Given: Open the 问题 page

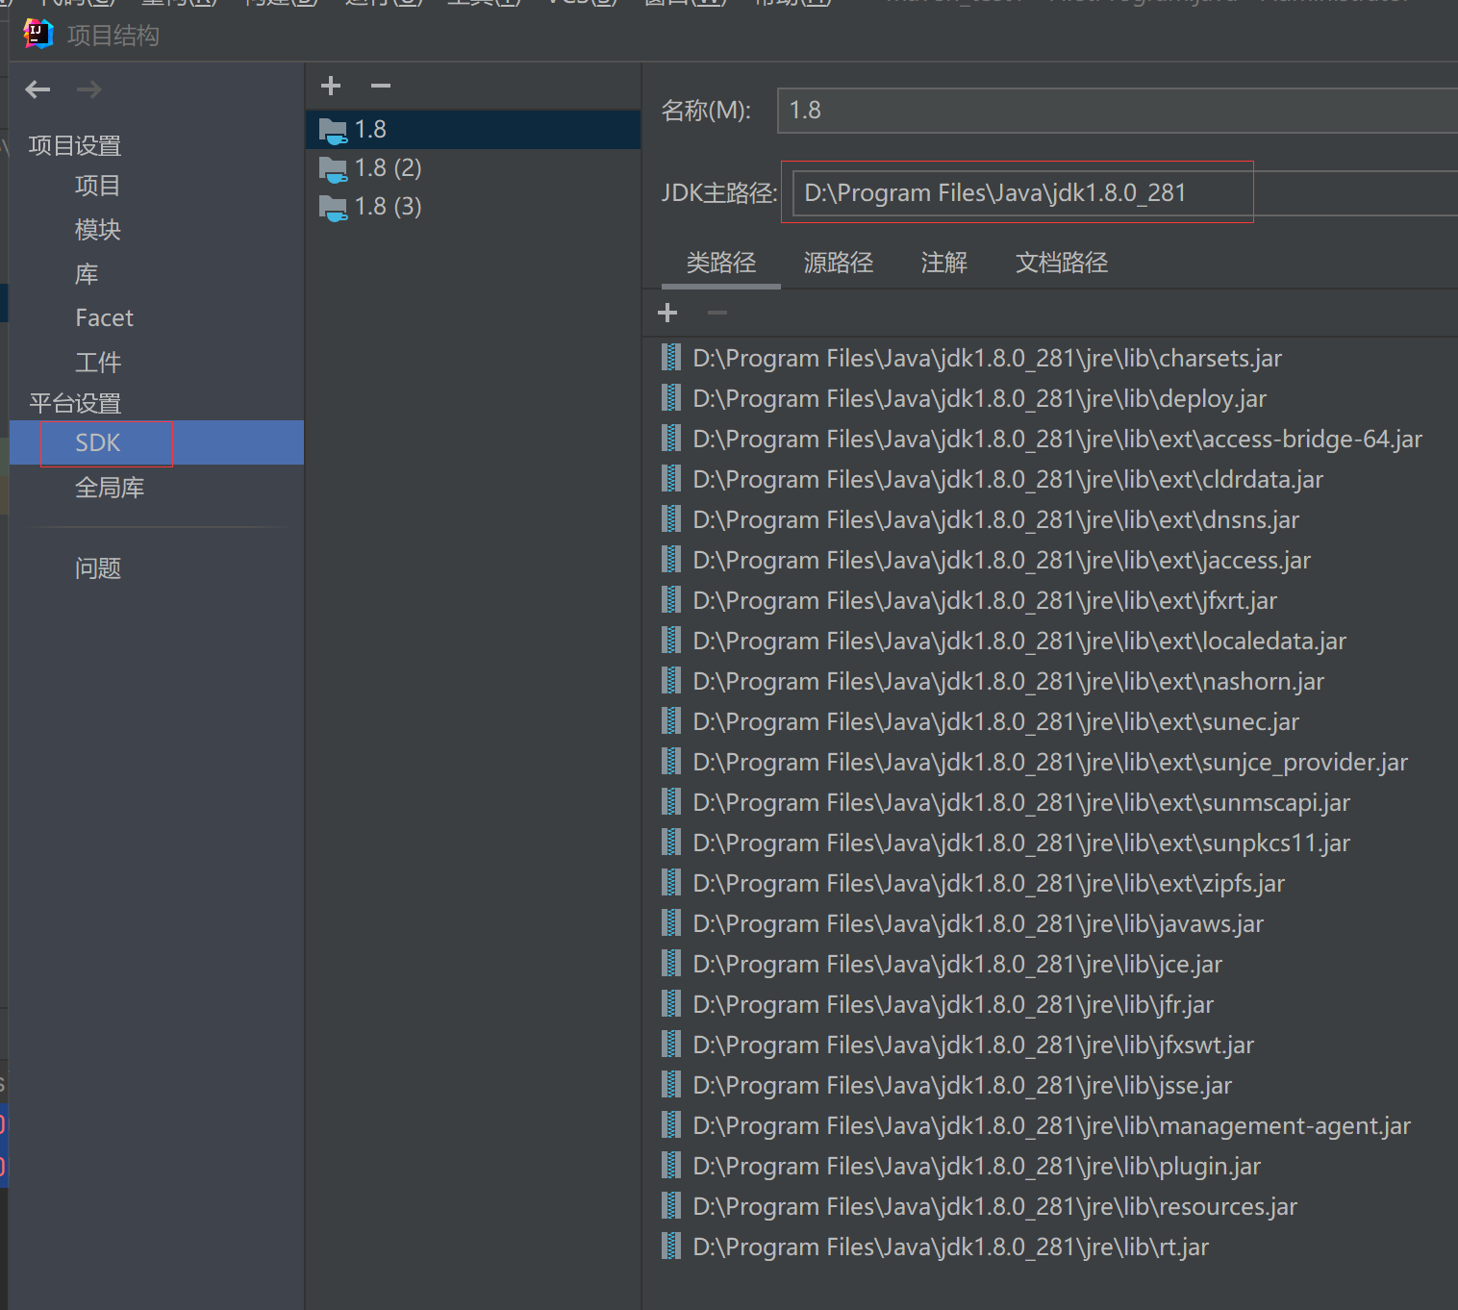Looking at the screenshot, I should pyautogui.click(x=97, y=568).
